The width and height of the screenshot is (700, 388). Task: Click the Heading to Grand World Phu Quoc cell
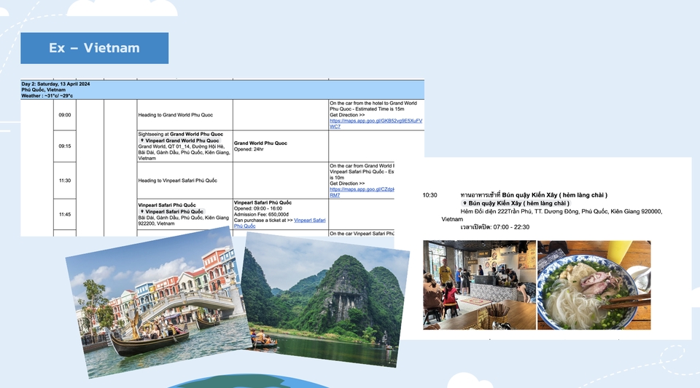[x=184, y=115]
